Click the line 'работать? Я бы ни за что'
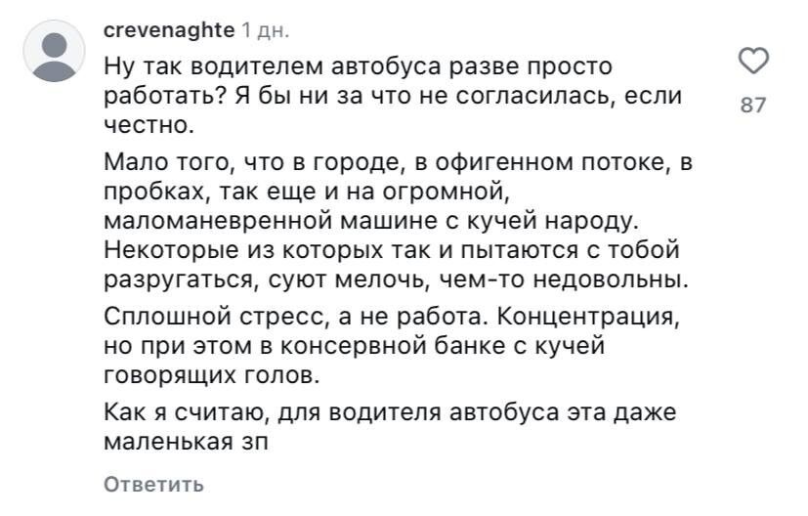The width and height of the screenshot is (808, 516). (x=393, y=96)
